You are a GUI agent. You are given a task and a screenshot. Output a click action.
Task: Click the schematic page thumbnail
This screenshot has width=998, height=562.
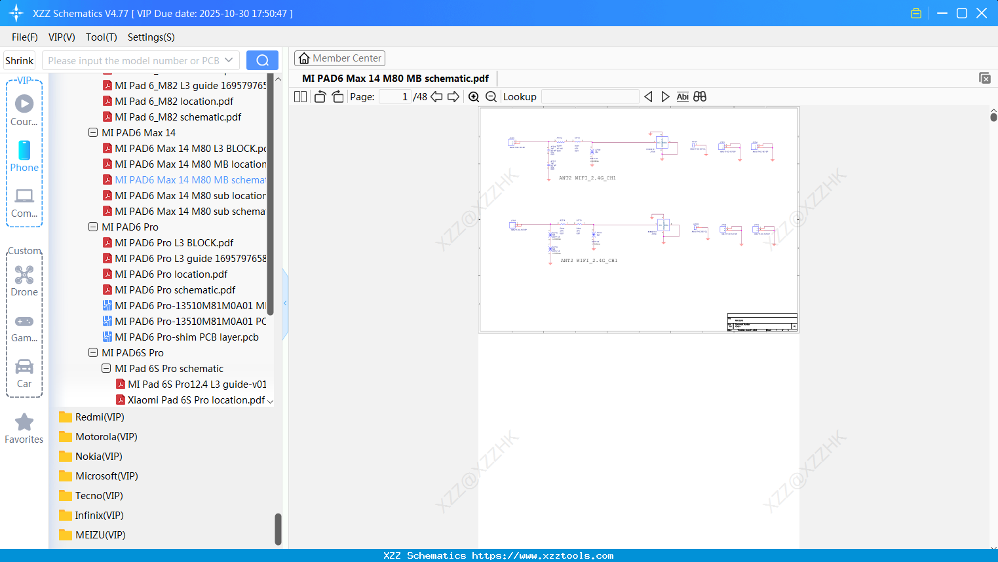[x=639, y=220]
